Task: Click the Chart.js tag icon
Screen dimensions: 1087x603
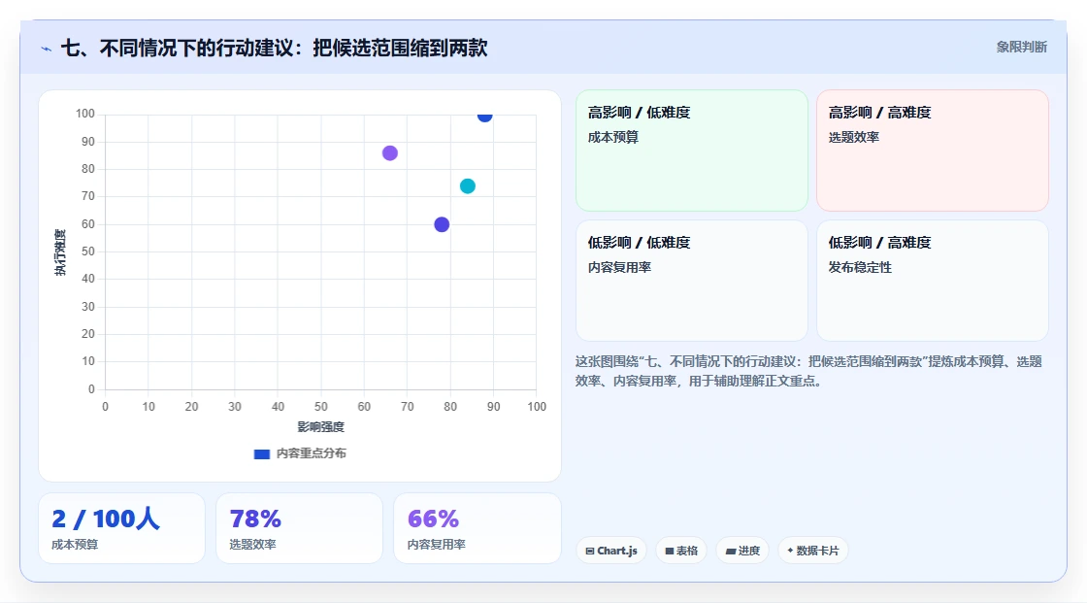Action: tap(590, 551)
